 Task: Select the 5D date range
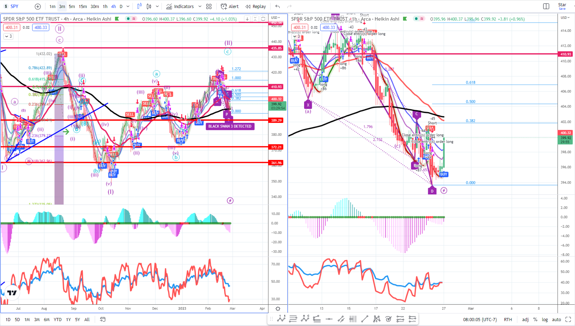(17, 319)
